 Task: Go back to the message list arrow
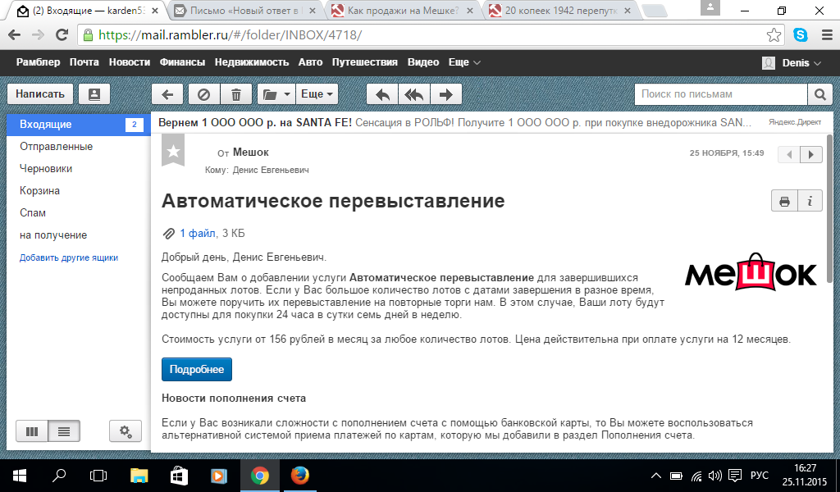pyautogui.click(x=167, y=95)
